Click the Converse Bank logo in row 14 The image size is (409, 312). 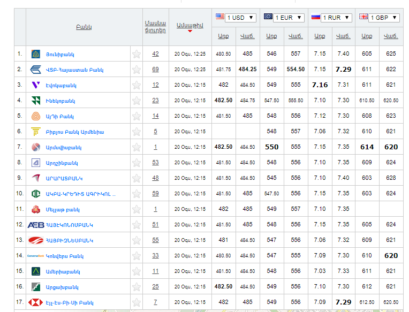coord(36,256)
